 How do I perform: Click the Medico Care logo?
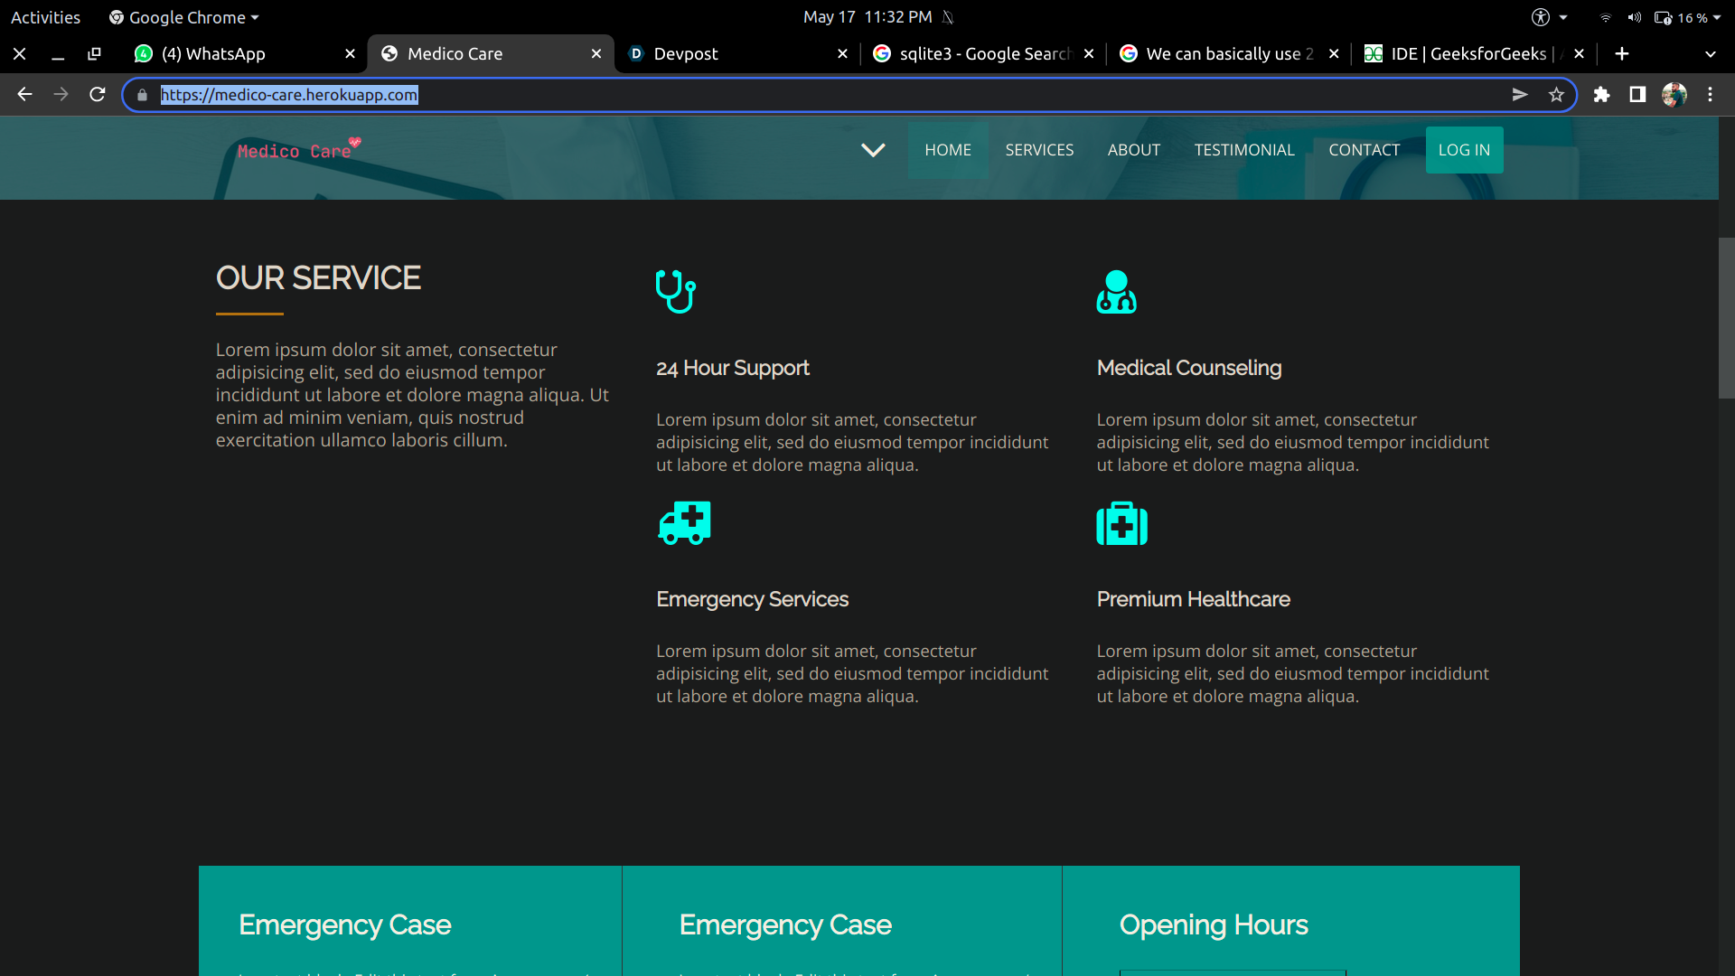(x=298, y=150)
